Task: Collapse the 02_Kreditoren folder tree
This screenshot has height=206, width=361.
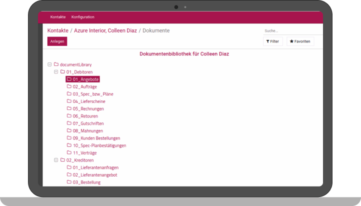Action: click(56, 160)
